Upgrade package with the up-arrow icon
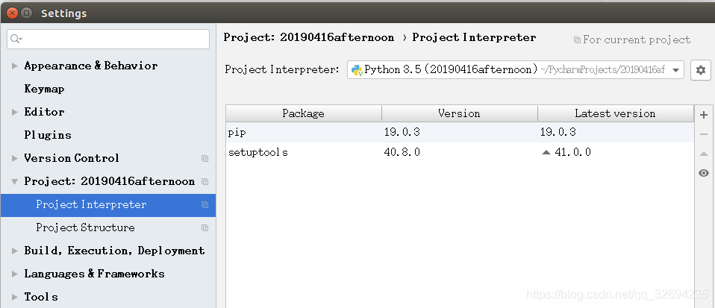 tap(704, 154)
